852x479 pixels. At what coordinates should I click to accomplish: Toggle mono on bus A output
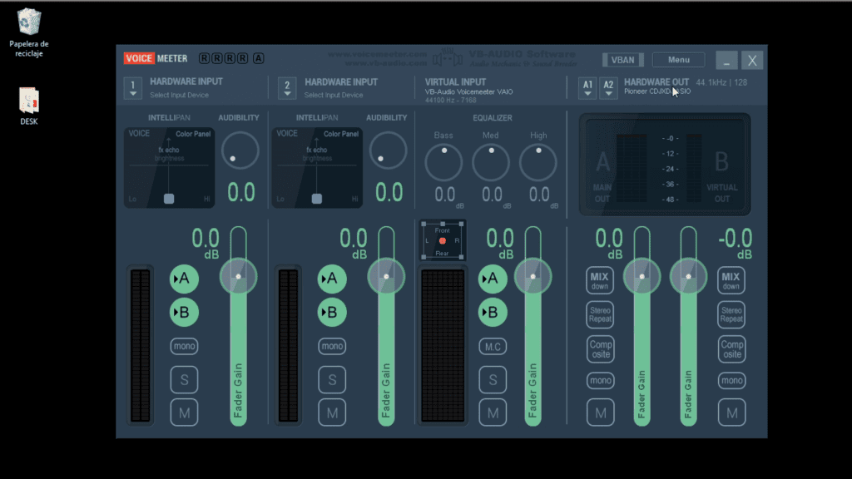(x=601, y=380)
